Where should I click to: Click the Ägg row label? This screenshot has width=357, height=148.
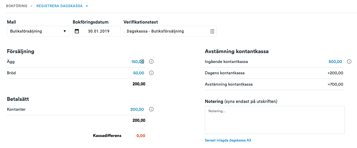pyautogui.click(x=11, y=62)
